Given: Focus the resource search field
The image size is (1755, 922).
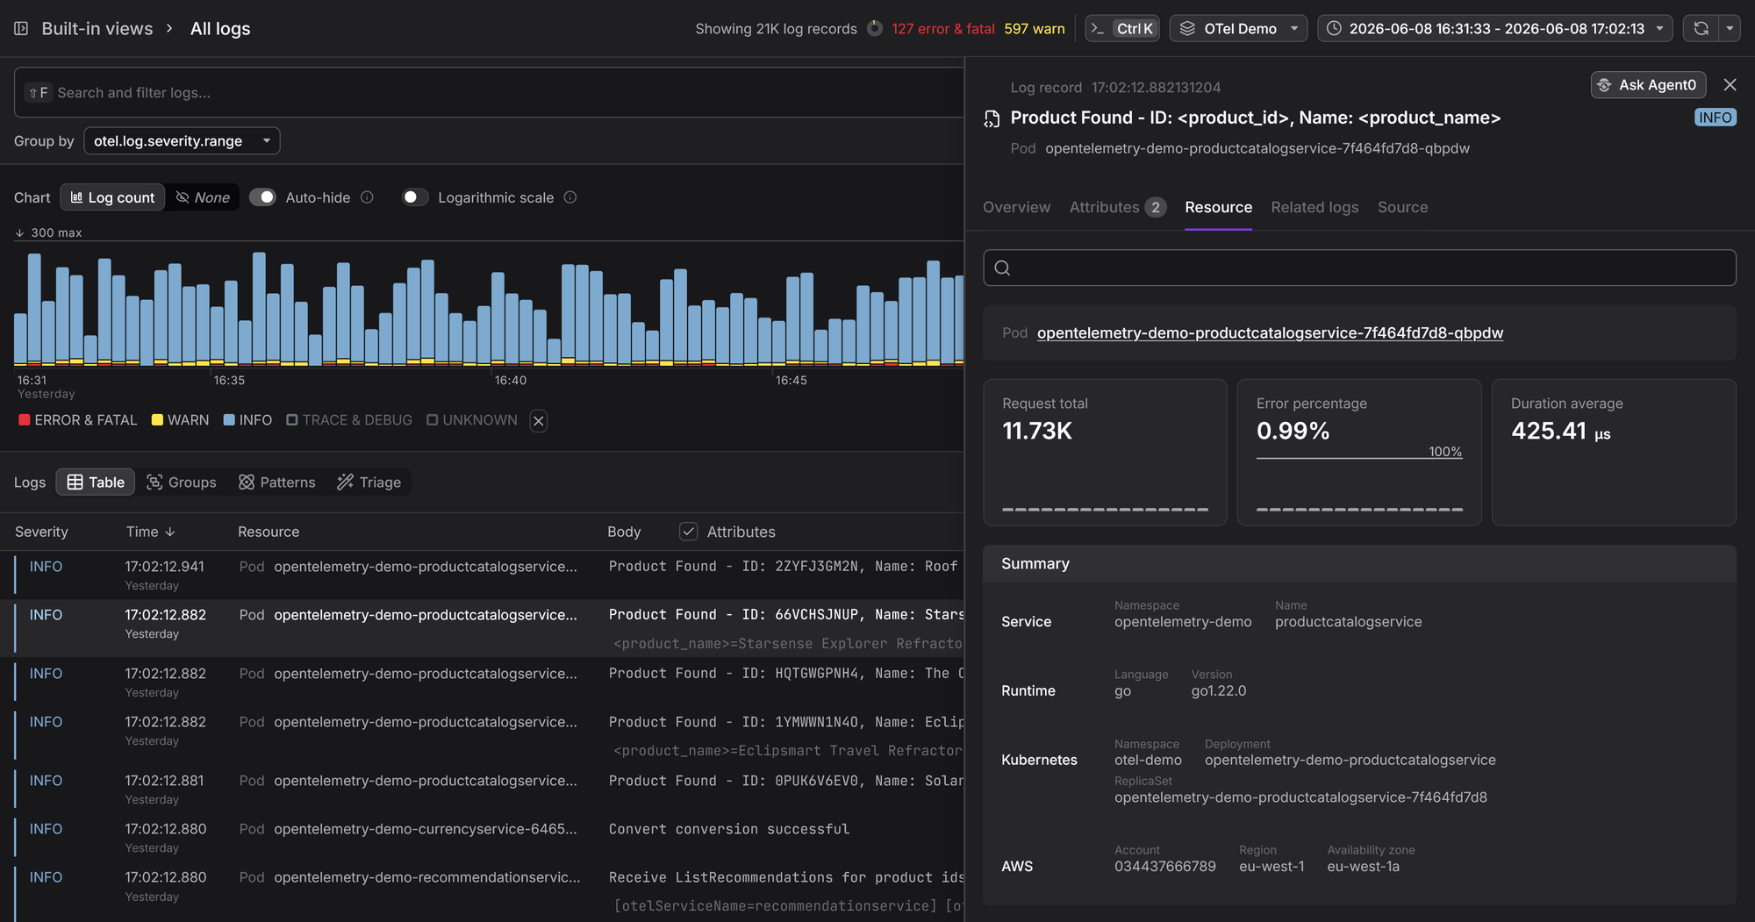Looking at the screenshot, I should [x=1359, y=268].
